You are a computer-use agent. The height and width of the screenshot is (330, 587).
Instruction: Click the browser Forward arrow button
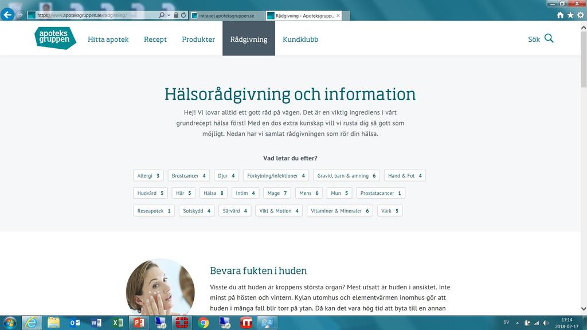[x=20, y=15]
